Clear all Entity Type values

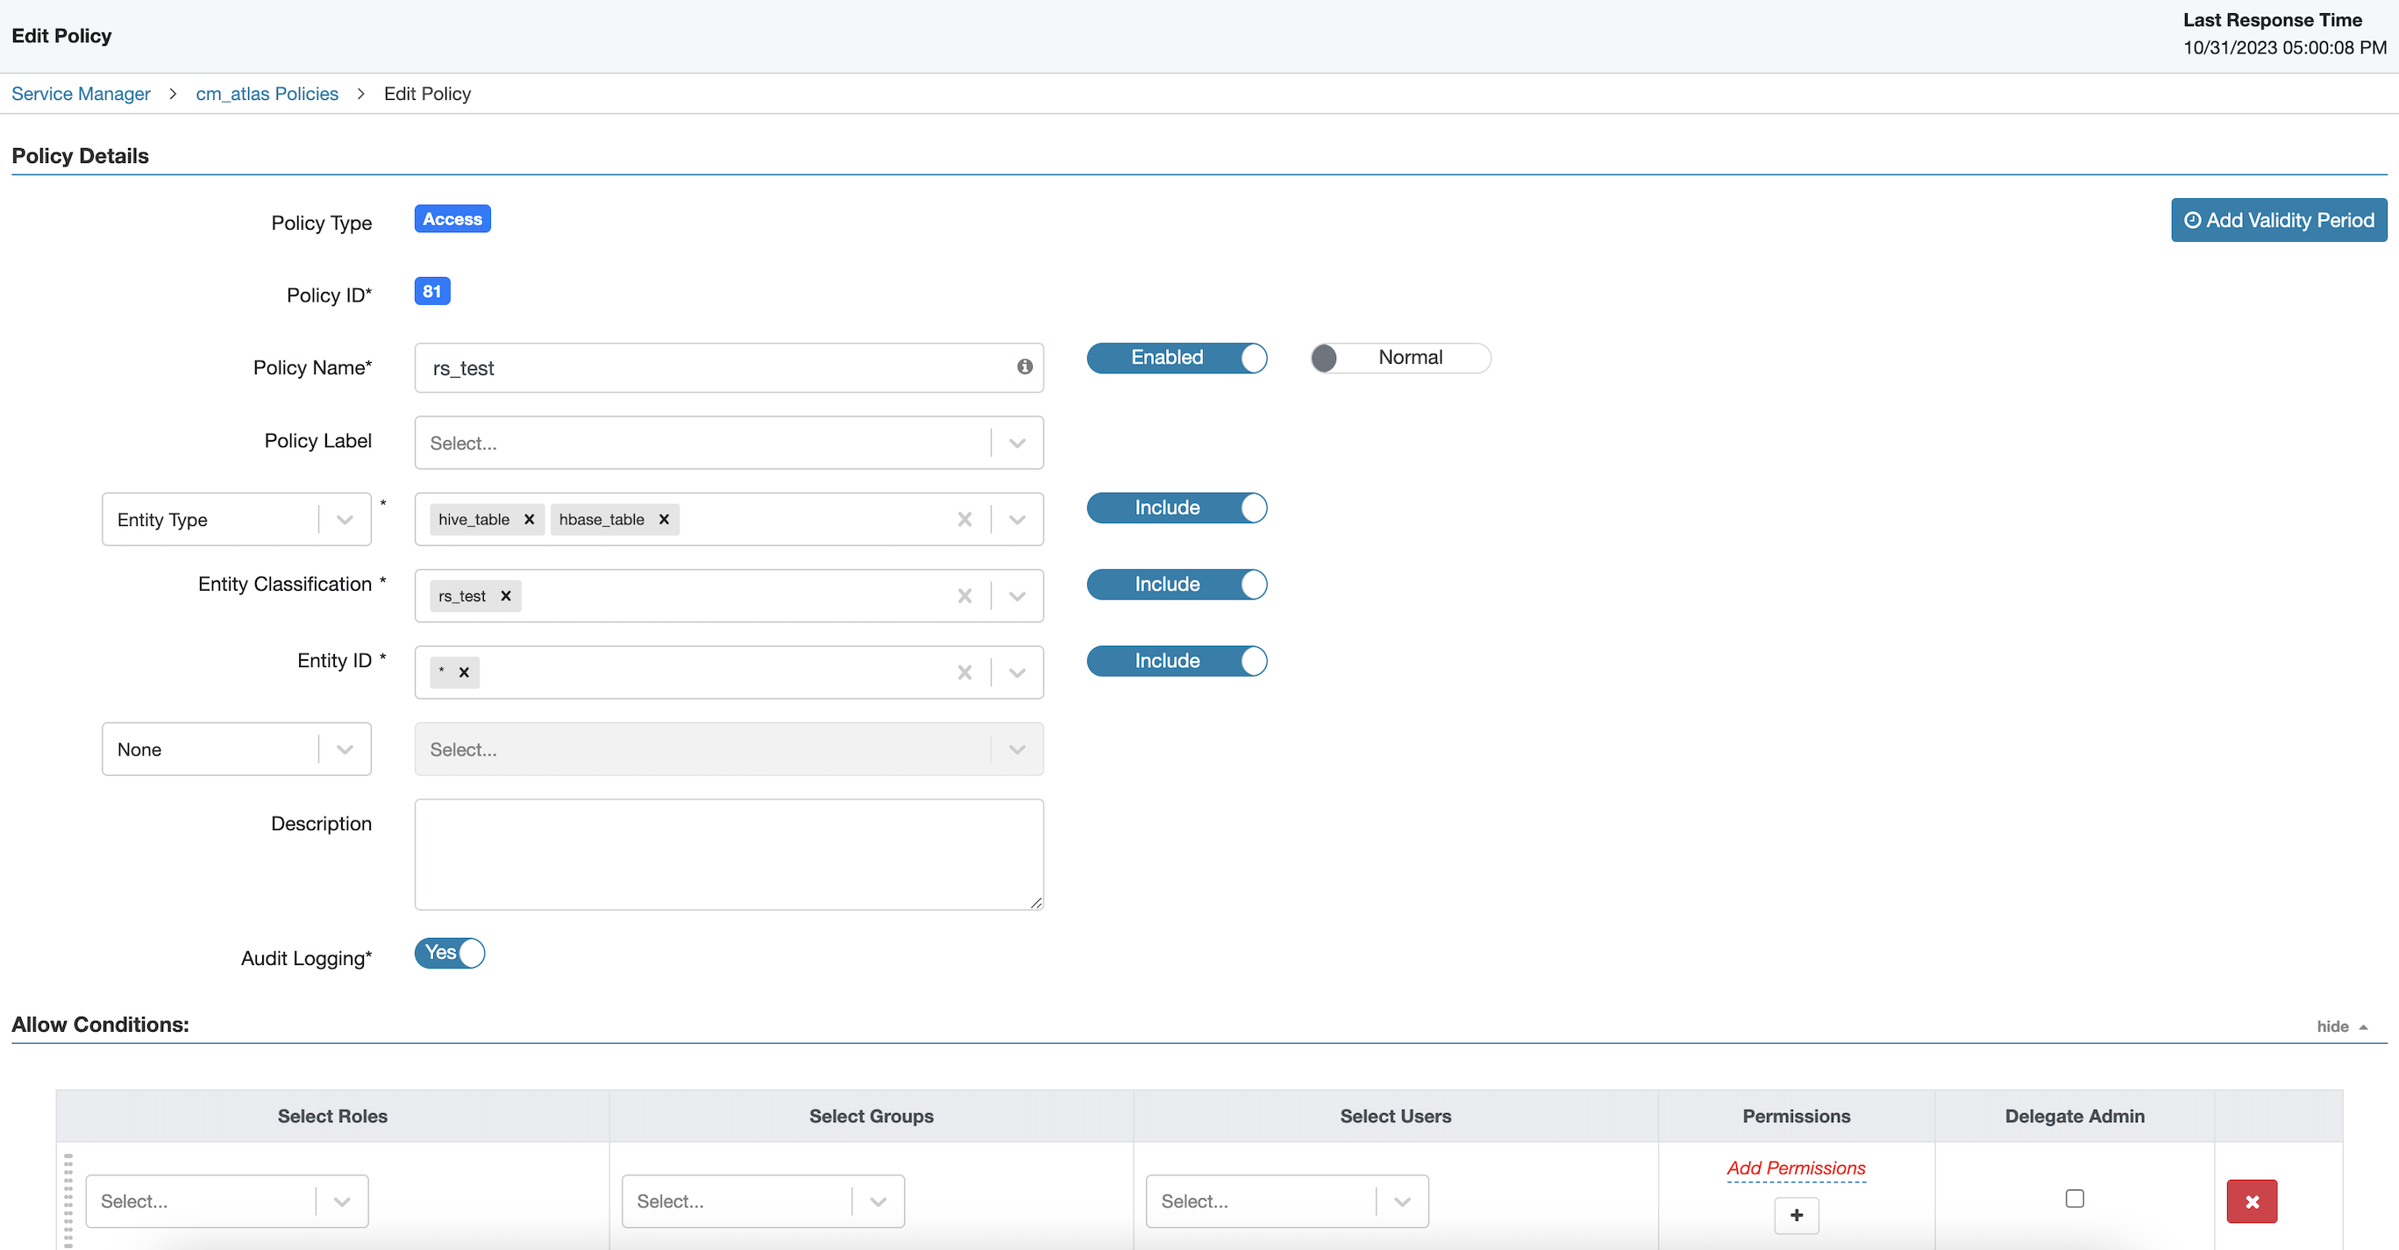pyautogui.click(x=965, y=519)
